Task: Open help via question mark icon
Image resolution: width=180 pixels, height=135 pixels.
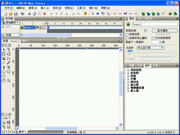Action: tap(85, 14)
